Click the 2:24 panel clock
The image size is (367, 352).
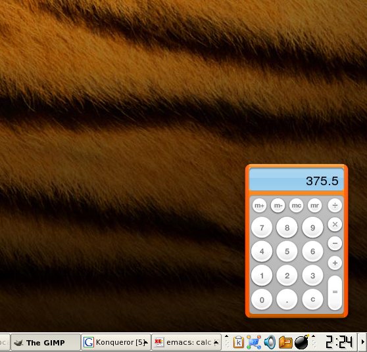pyautogui.click(x=339, y=342)
